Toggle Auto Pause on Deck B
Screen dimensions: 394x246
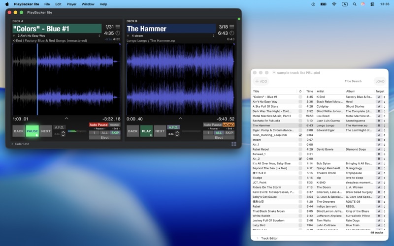tap(213, 125)
